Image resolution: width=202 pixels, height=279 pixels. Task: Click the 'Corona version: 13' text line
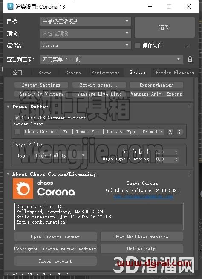point(40,206)
